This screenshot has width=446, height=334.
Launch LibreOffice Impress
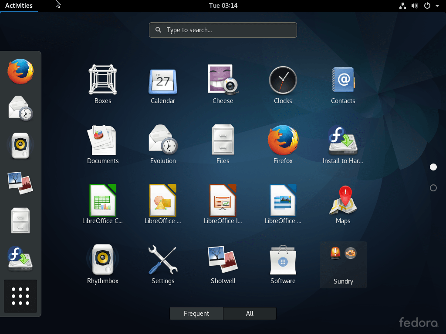(223, 204)
